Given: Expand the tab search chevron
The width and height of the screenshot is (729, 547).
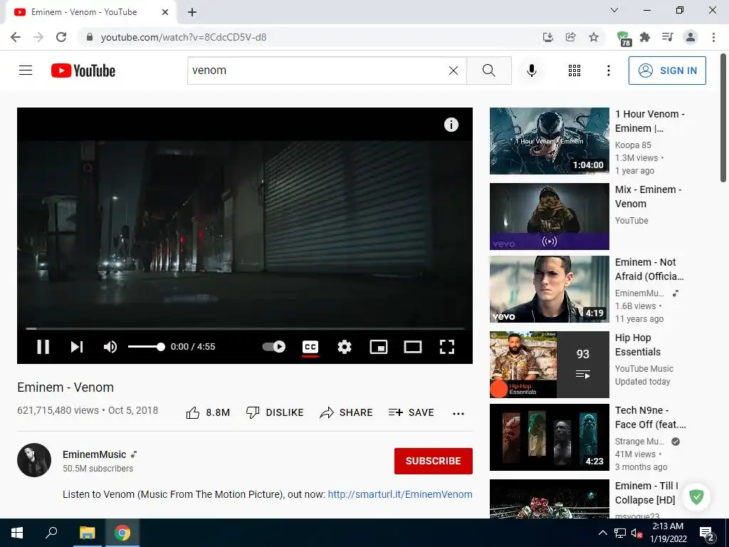Looking at the screenshot, I should coord(614,10).
